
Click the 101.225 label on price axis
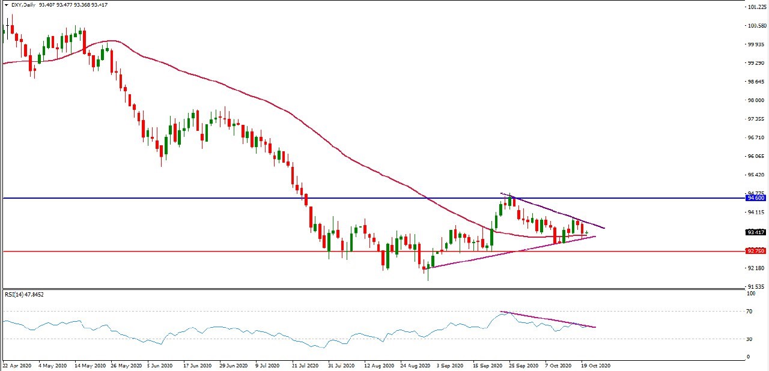tap(755, 7)
